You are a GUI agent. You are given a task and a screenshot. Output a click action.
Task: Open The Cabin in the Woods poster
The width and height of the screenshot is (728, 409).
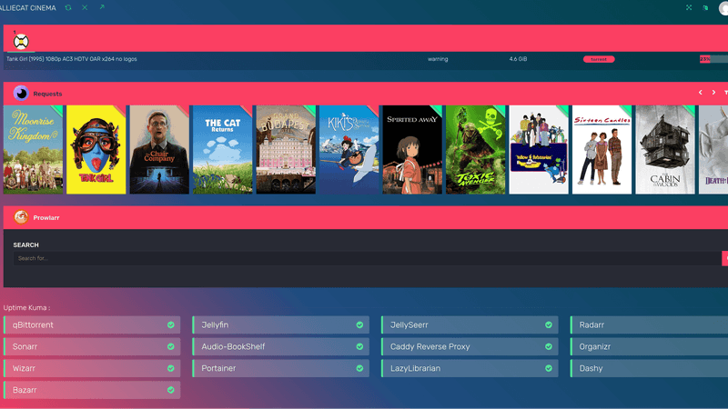pos(665,149)
